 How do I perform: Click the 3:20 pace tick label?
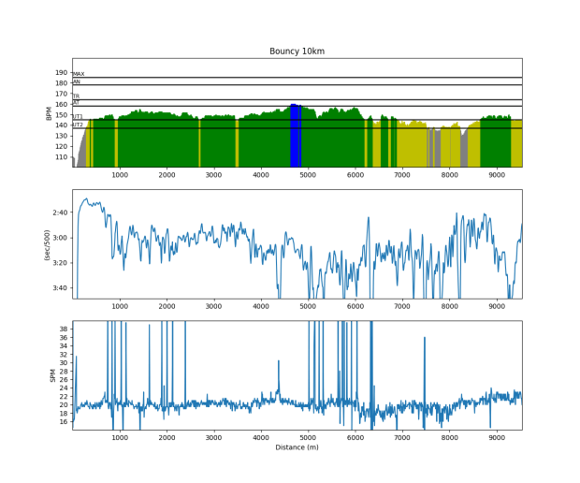click(x=61, y=263)
